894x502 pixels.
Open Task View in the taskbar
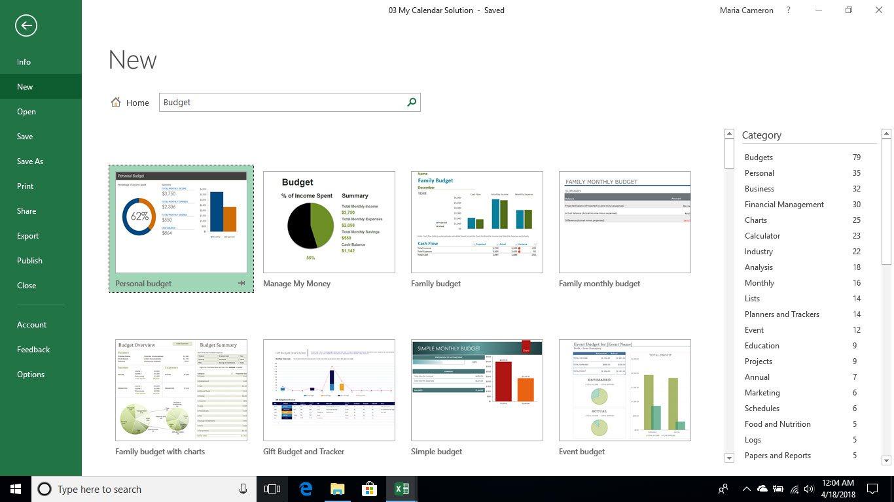(x=272, y=489)
